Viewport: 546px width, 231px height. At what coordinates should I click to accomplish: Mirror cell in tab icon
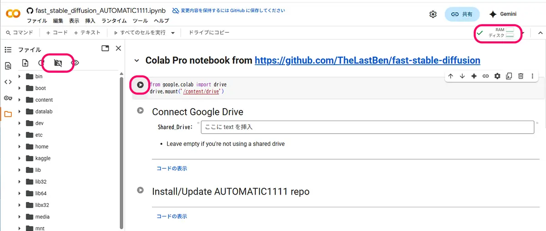point(509,76)
